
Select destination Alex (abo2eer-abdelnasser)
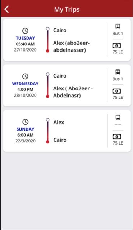tap(72, 47)
